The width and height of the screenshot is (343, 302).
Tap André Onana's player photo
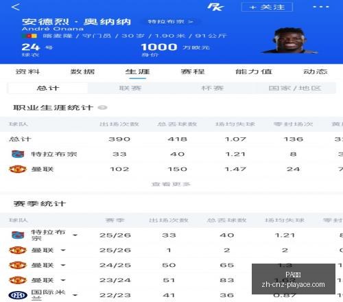tap(289, 40)
